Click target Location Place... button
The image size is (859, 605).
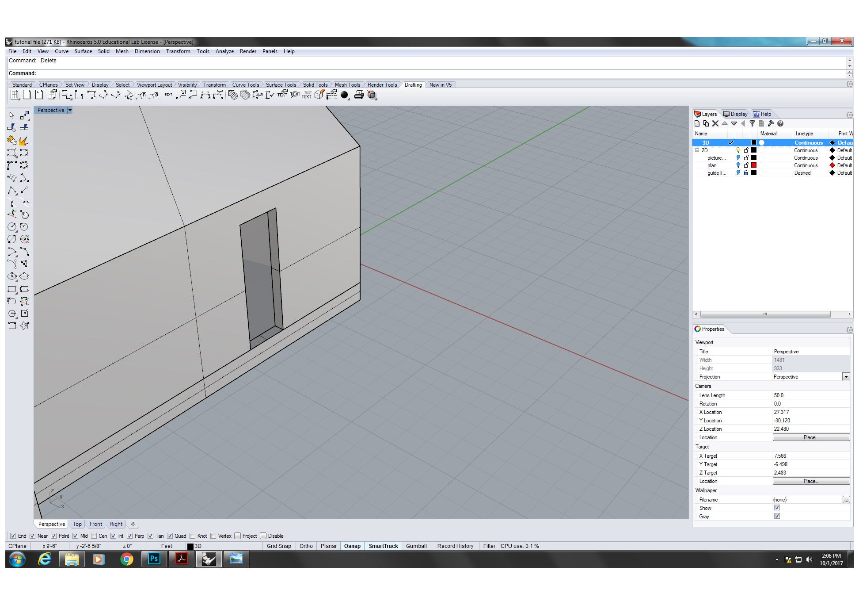tap(811, 481)
